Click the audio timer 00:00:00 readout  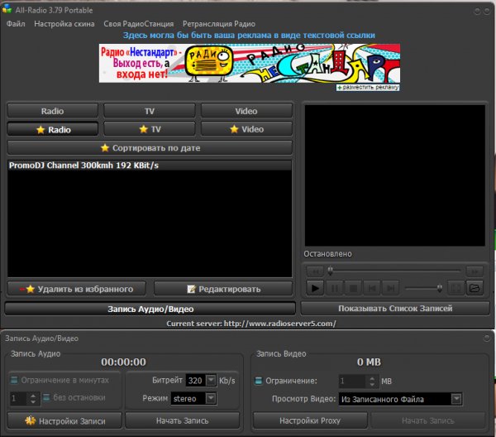[123, 362]
